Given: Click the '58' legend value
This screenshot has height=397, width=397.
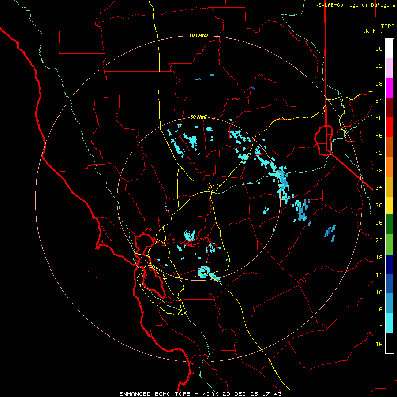Looking at the screenshot, I should click(379, 83).
